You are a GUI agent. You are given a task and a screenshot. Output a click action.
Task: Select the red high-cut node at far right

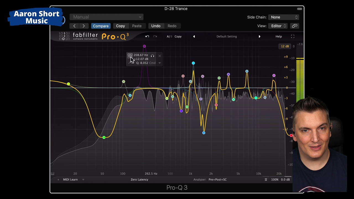[x=291, y=135]
